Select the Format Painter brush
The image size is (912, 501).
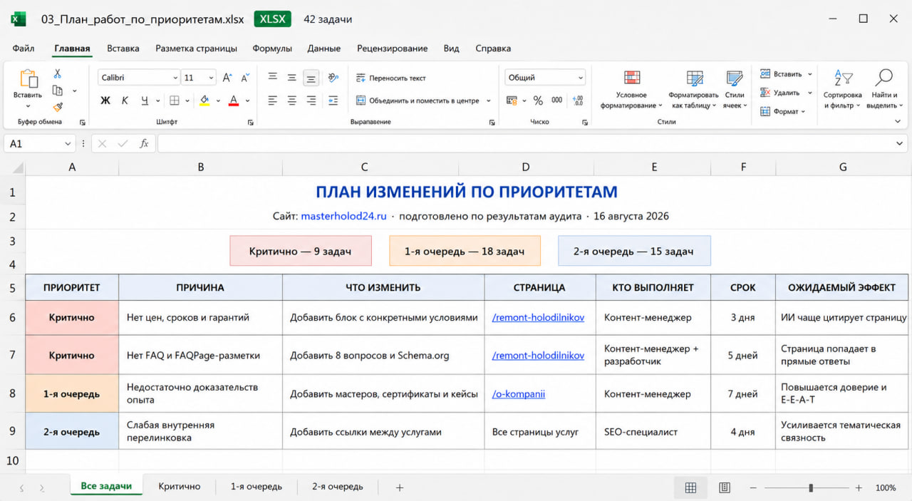pyautogui.click(x=57, y=107)
